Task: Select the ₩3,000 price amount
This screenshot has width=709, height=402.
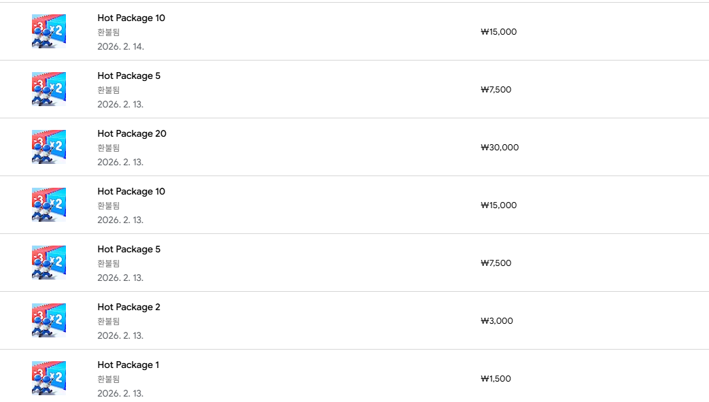Action: (x=497, y=321)
